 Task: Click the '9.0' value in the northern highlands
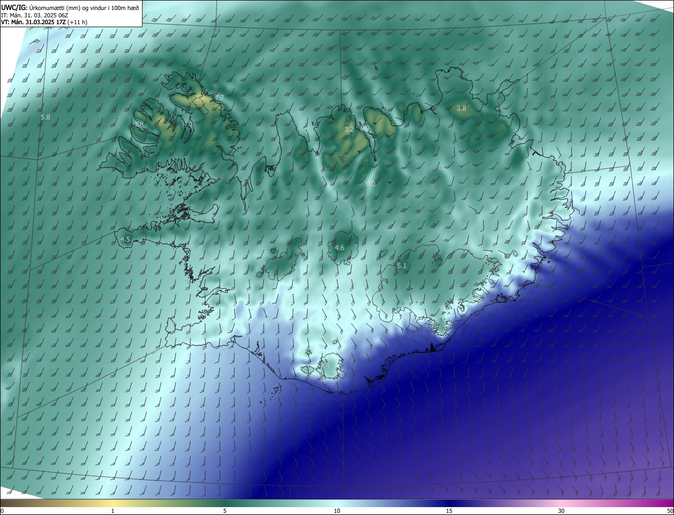coord(370,184)
